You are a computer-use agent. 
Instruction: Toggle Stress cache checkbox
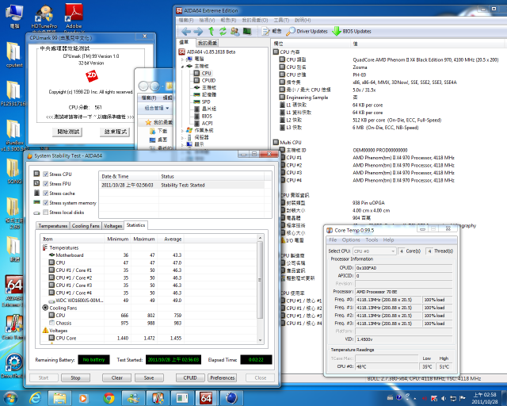(46, 193)
